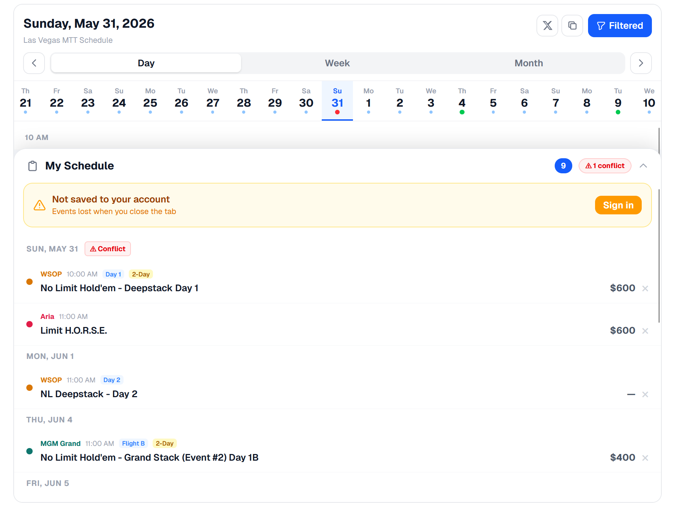Image resolution: width=674 pixels, height=514 pixels.
Task: Click the red Conflict tag for May 31
Action: (108, 249)
